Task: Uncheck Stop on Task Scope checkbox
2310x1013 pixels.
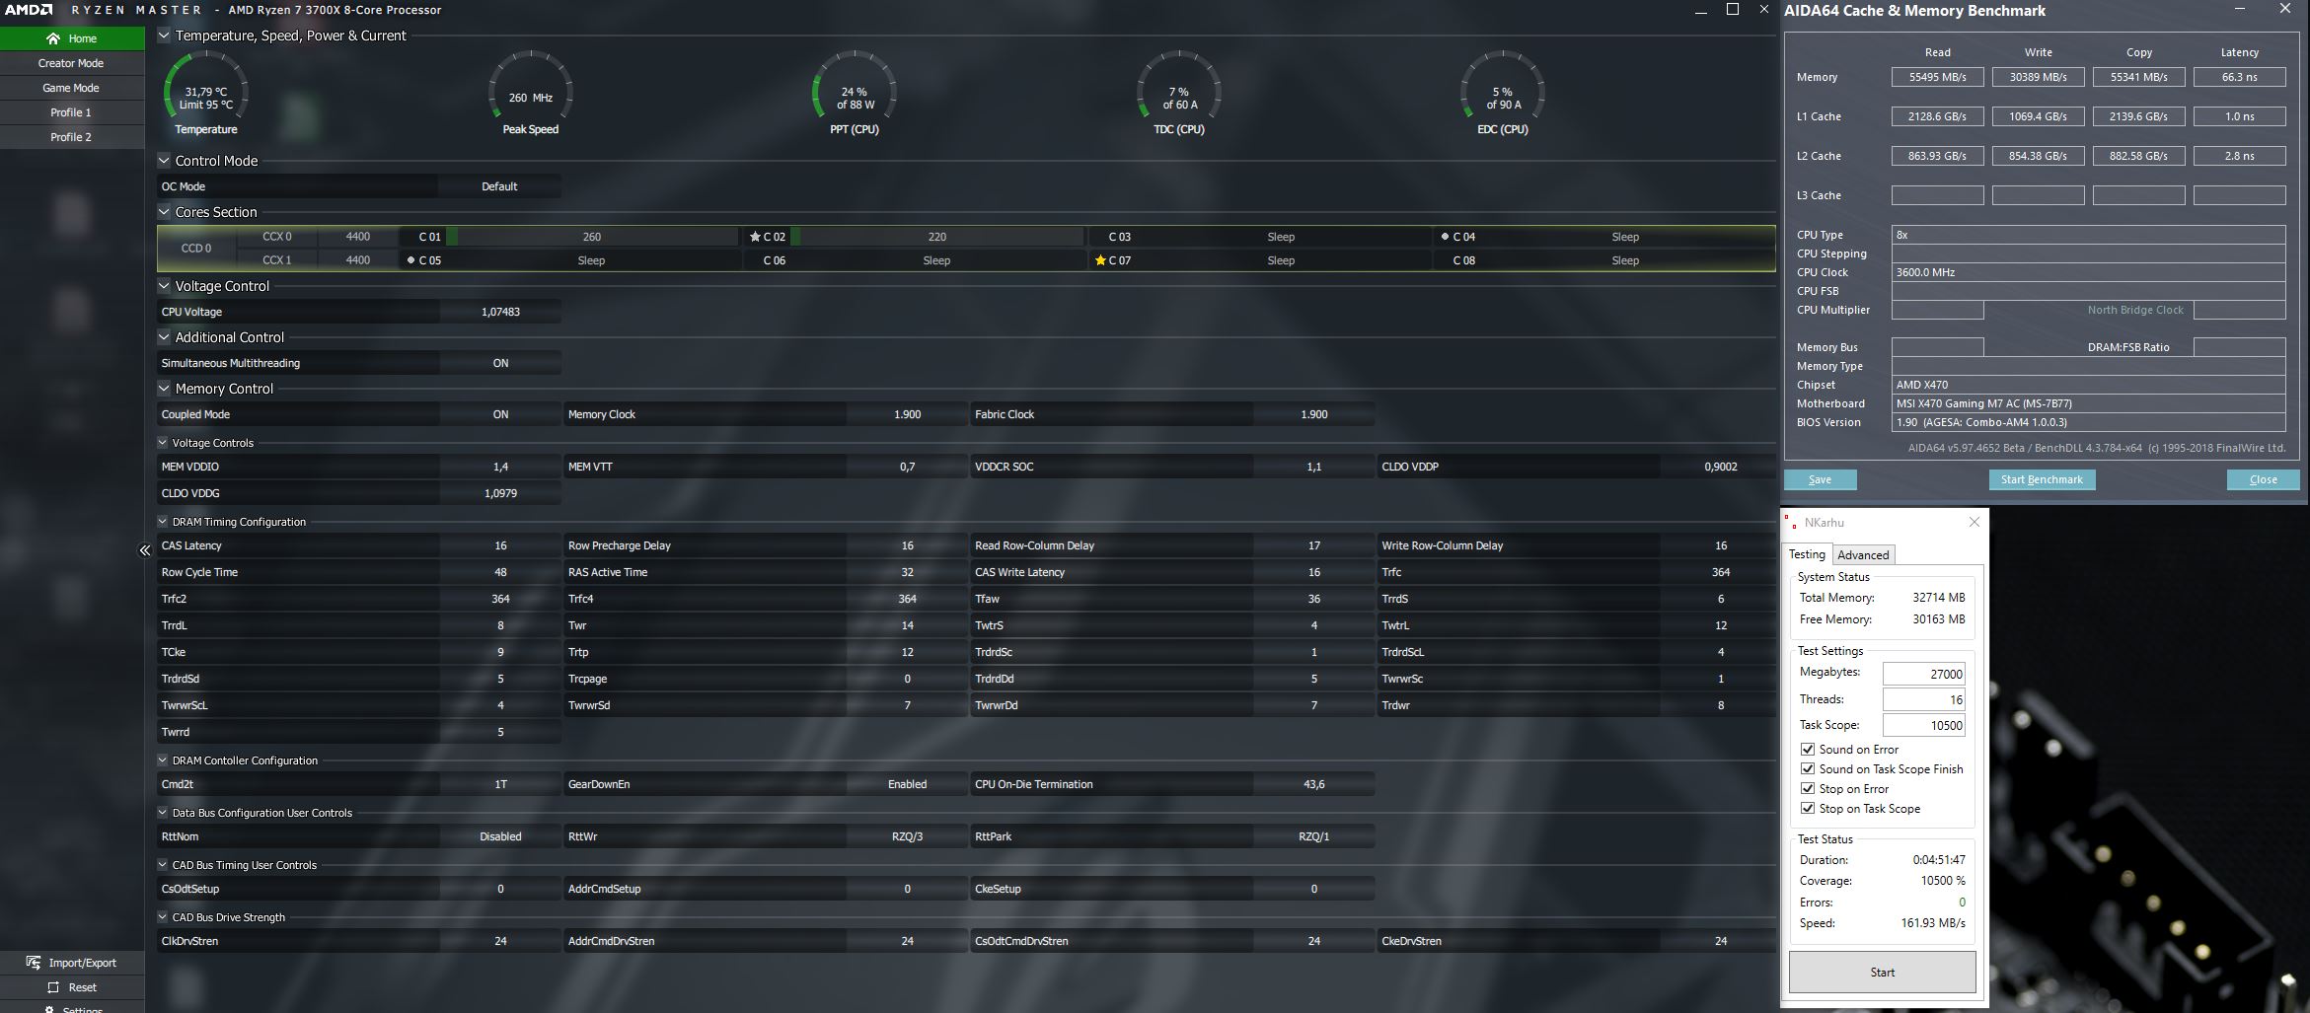Action: click(x=1808, y=809)
